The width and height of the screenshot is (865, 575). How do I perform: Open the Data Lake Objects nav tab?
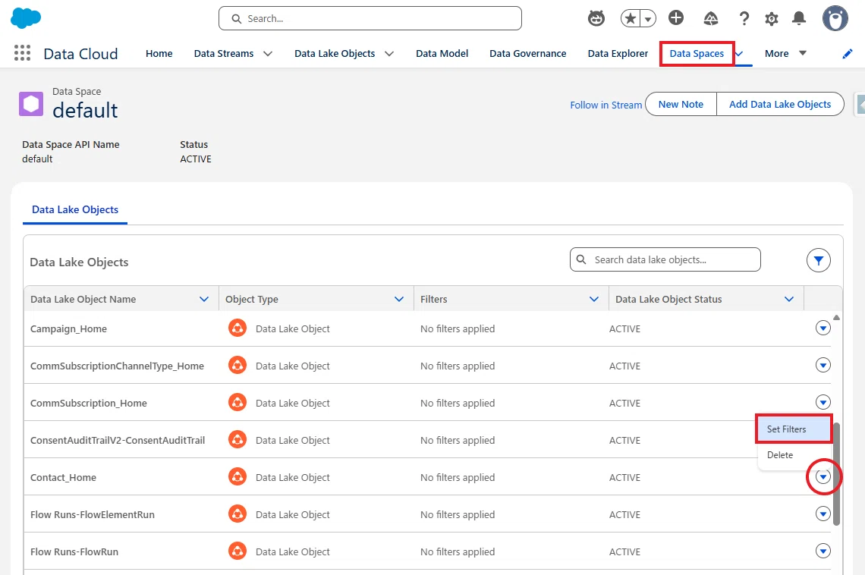335,53
